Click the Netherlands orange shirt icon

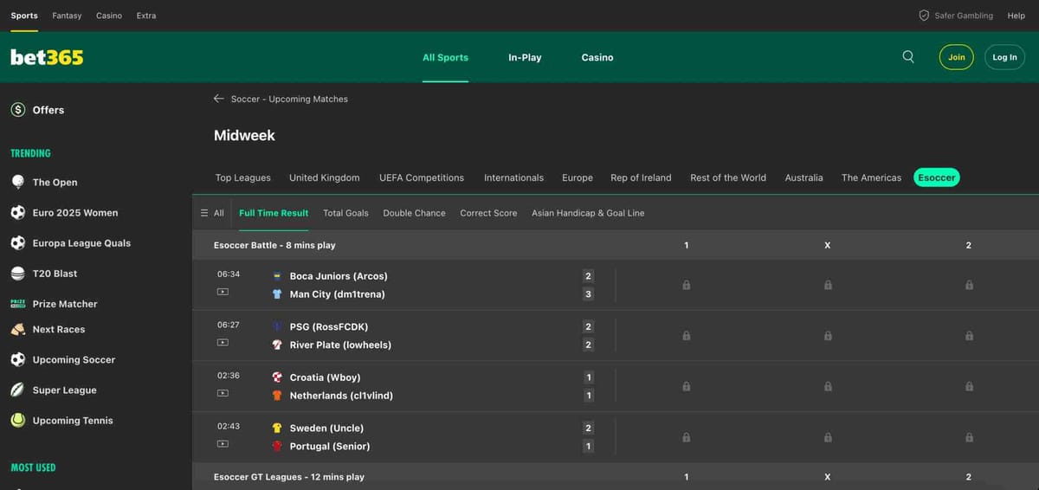click(x=277, y=396)
